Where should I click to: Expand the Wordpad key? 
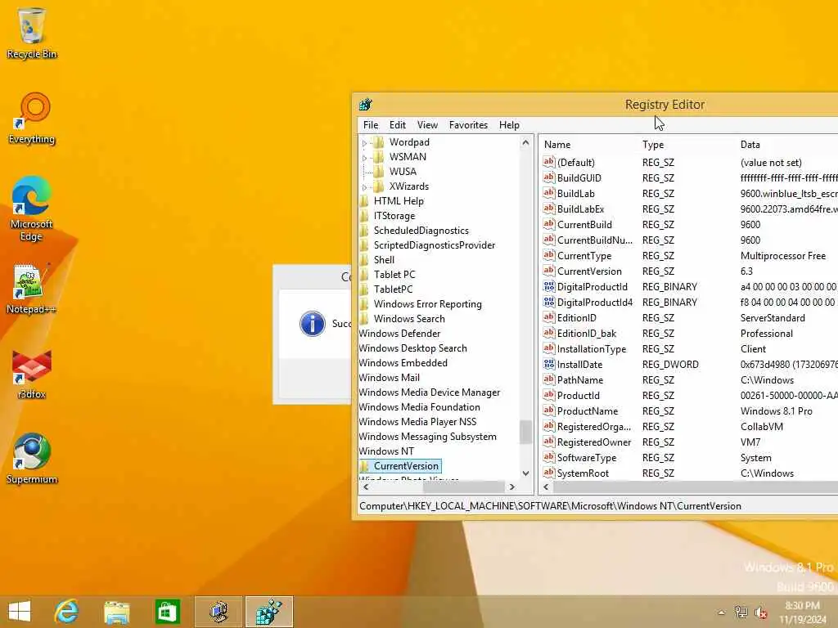click(364, 143)
